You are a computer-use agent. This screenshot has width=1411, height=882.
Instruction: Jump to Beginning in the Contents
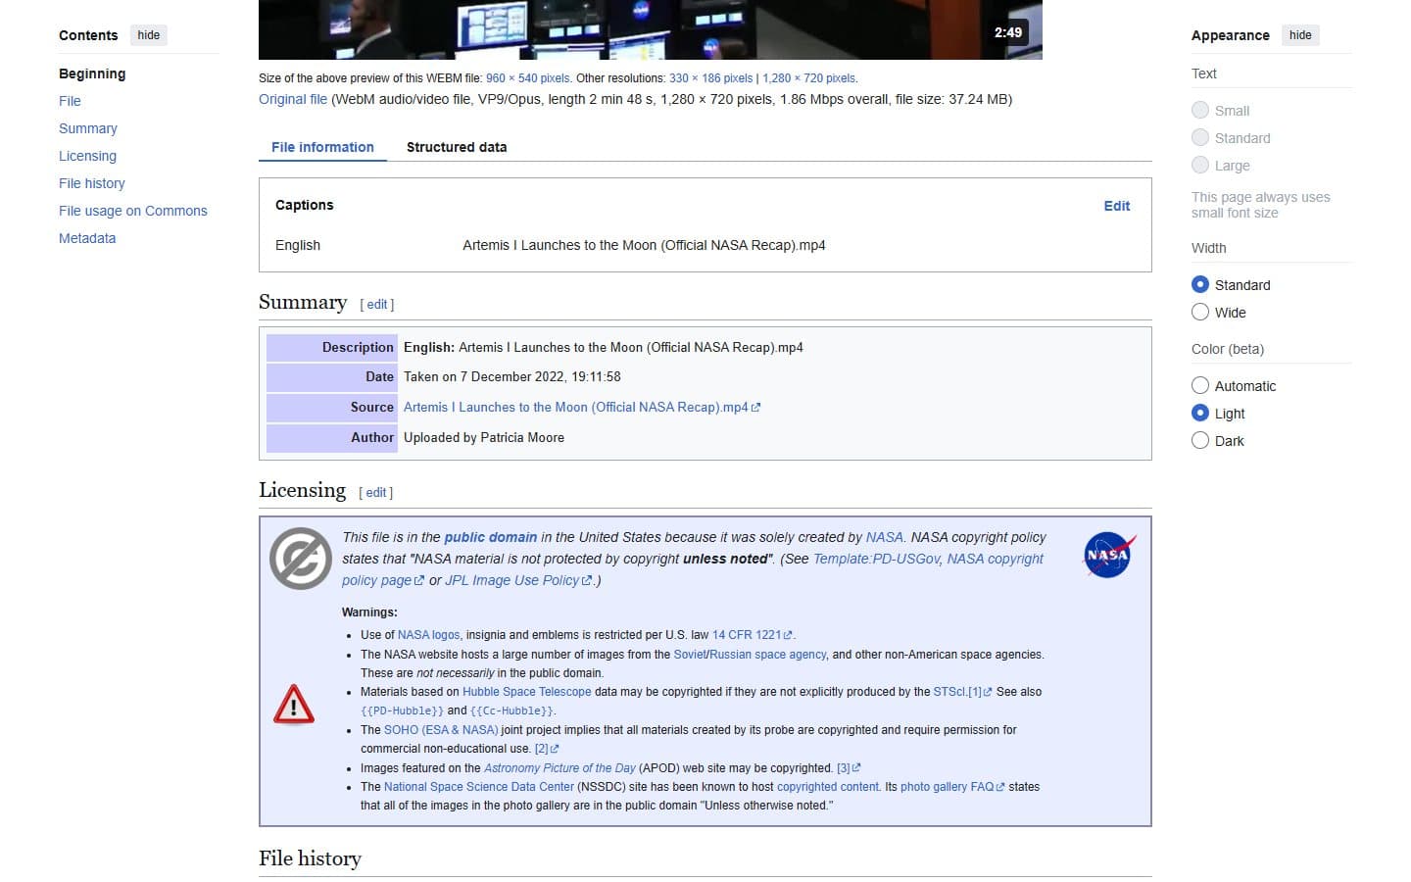[92, 73]
